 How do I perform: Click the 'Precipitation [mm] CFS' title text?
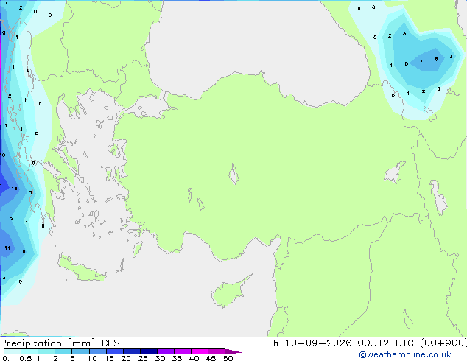click(x=60, y=343)
